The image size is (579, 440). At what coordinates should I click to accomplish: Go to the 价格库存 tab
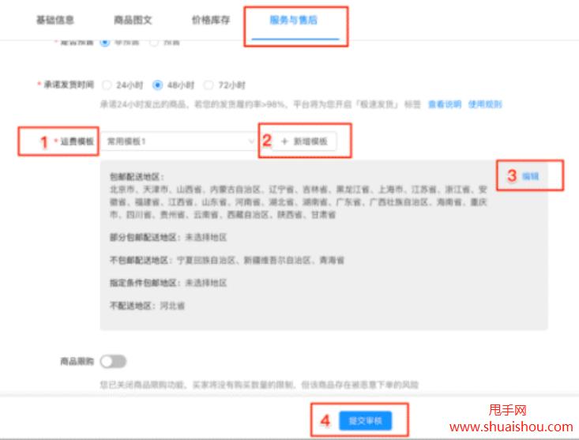click(211, 20)
